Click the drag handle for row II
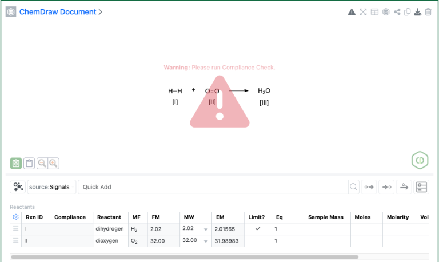Viewport: 439px width, 262px height. (15, 240)
